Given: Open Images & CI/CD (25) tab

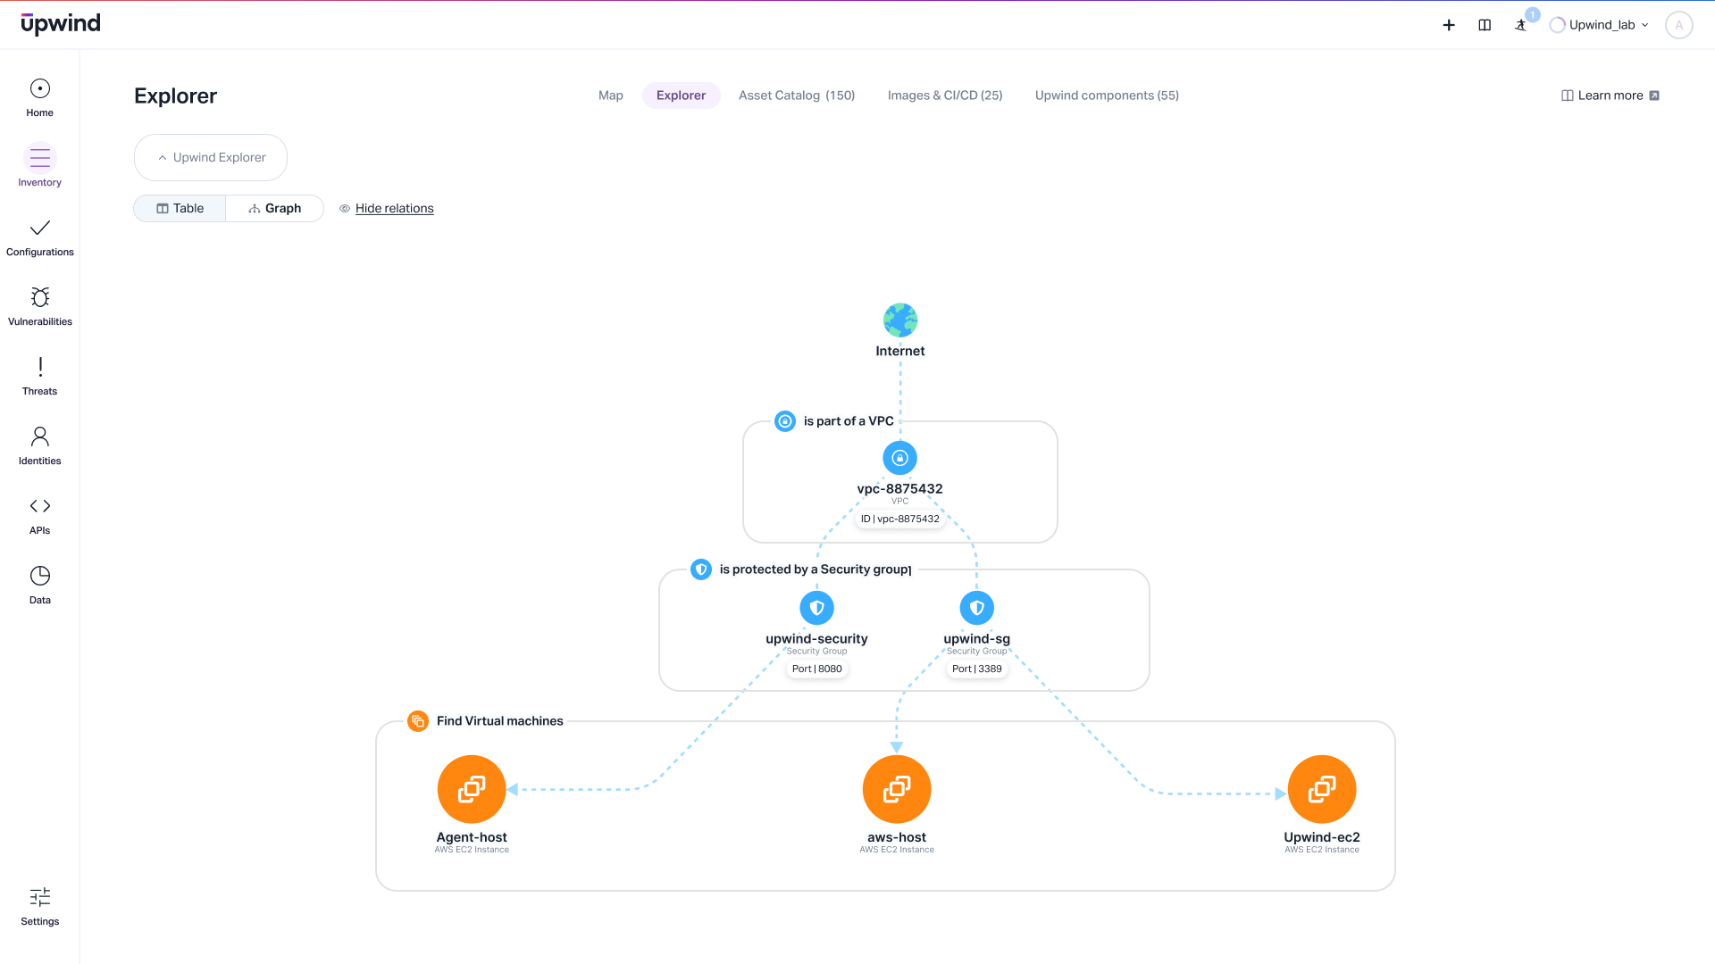Looking at the screenshot, I should [945, 96].
